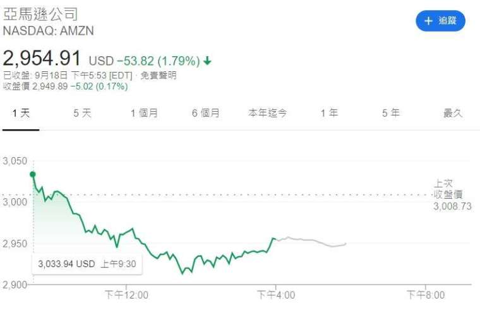Click the 3,033.94 USD price tooltip

click(x=87, y=264)
